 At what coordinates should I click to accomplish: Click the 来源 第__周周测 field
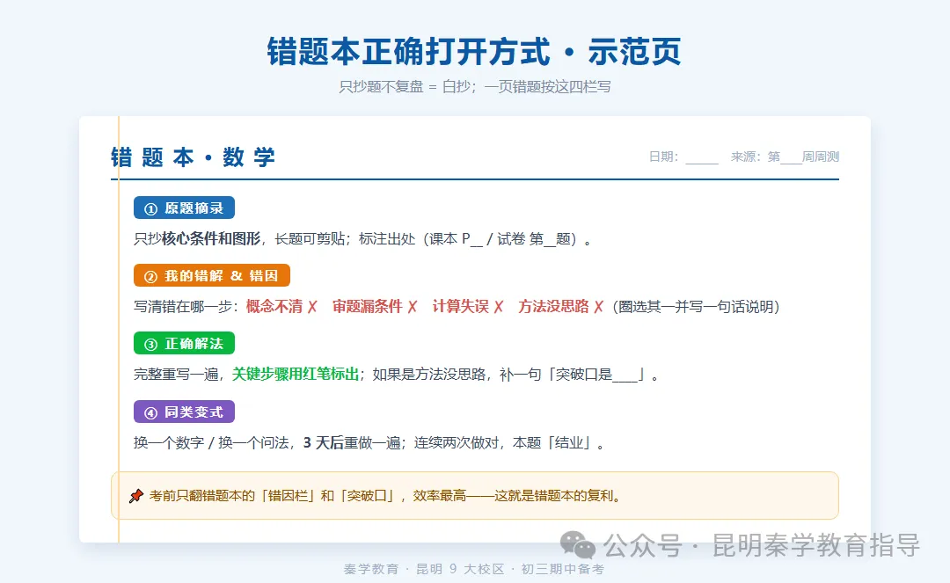tap(785, 157)
